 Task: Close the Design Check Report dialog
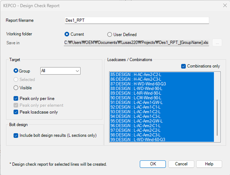coord(225,5)
